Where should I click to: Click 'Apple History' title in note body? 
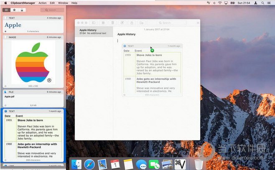click(x=127, y=34)
